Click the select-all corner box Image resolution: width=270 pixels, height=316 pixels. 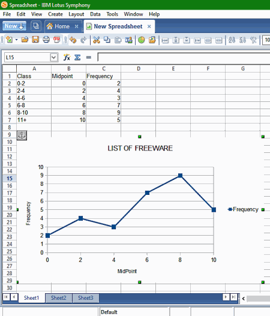point(9,69)
